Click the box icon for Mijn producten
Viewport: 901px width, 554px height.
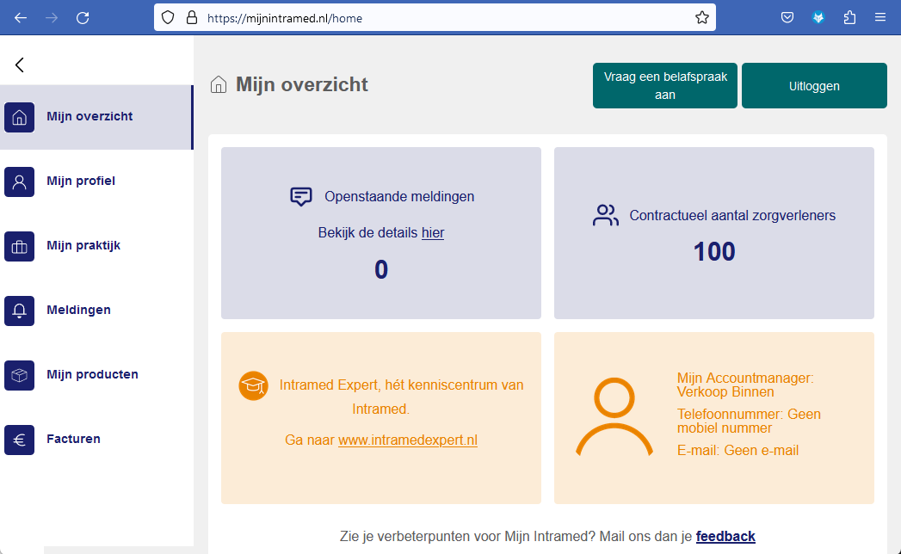[x=20, y=375]
